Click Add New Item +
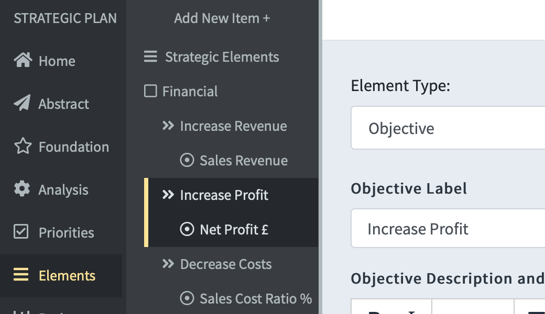 point(222,18)
